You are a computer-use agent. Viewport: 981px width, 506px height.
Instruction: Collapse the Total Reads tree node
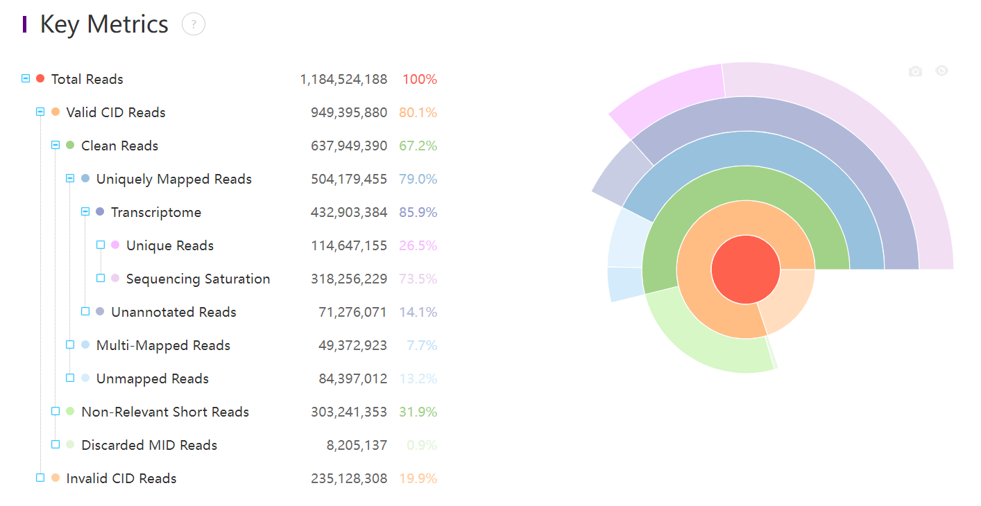26,78
